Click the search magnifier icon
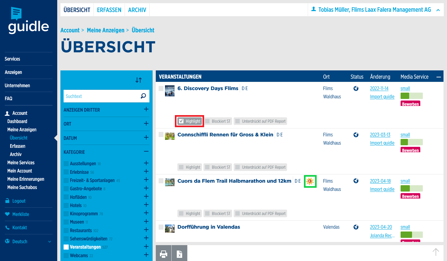Viewport: 447px width, 261px height. [x=143, y=96]
